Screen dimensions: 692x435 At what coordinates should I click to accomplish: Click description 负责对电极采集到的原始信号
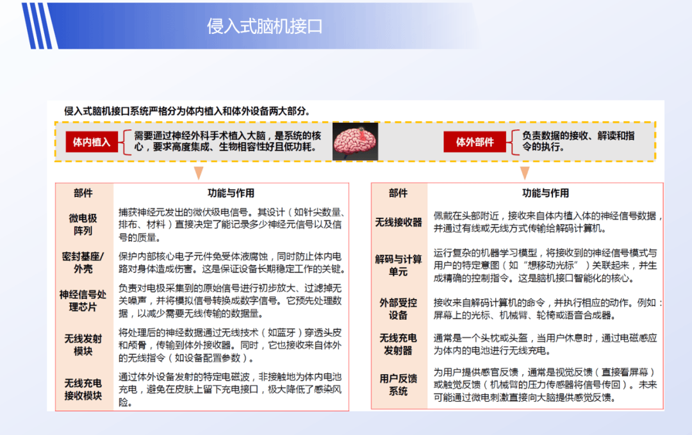[230, 300]
